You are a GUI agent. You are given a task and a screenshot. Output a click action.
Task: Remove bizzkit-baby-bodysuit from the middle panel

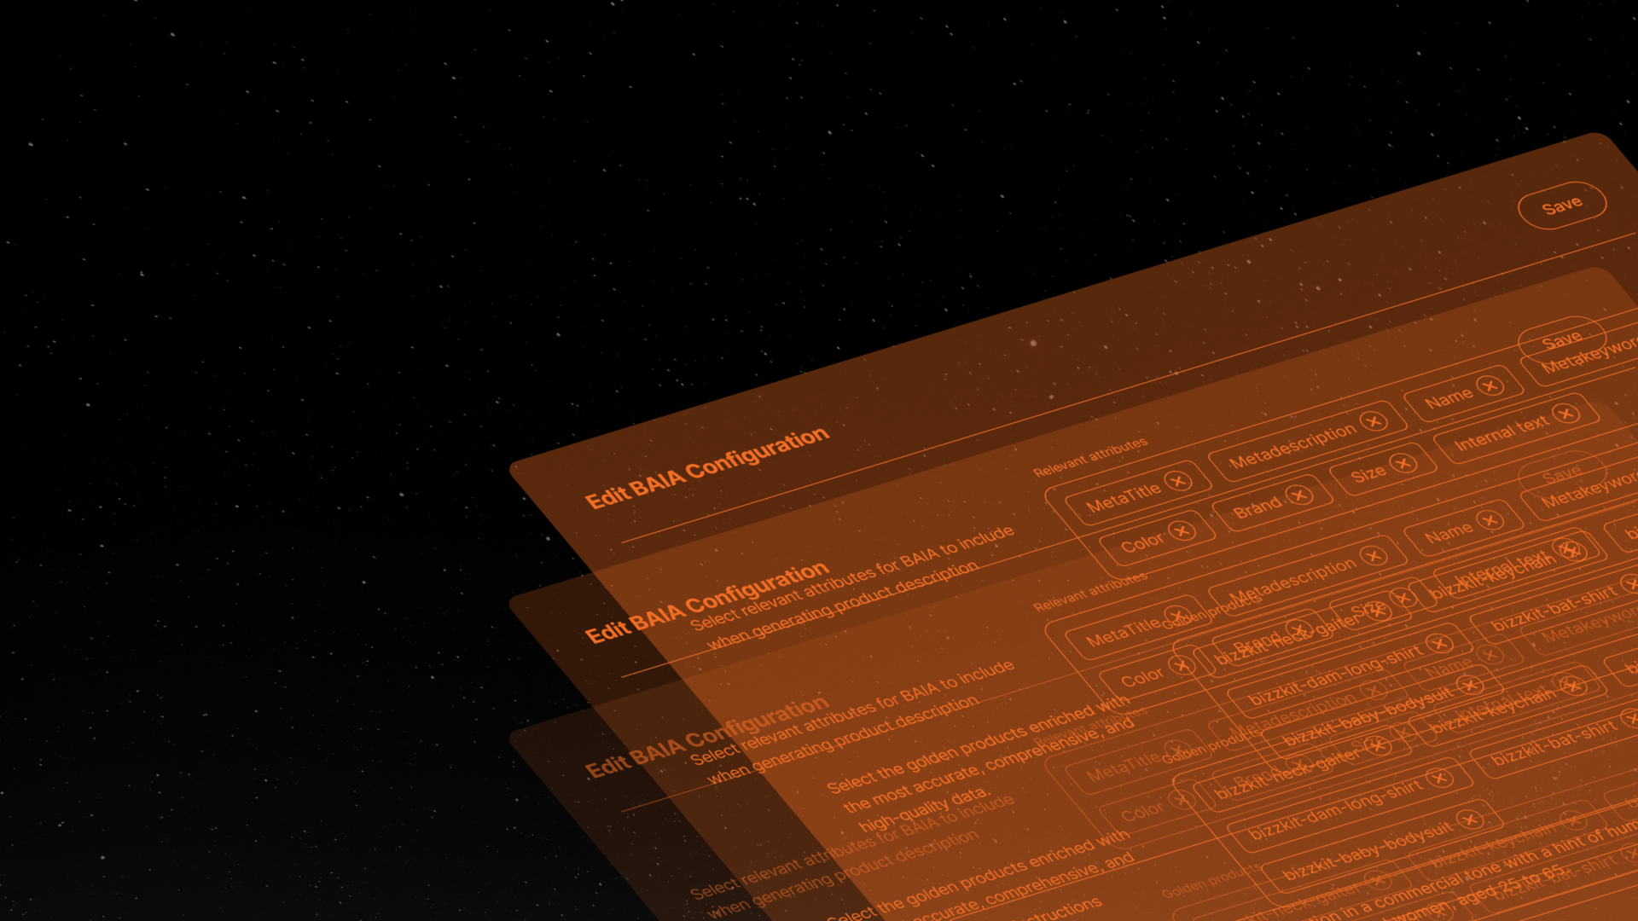click(1469, 820)
